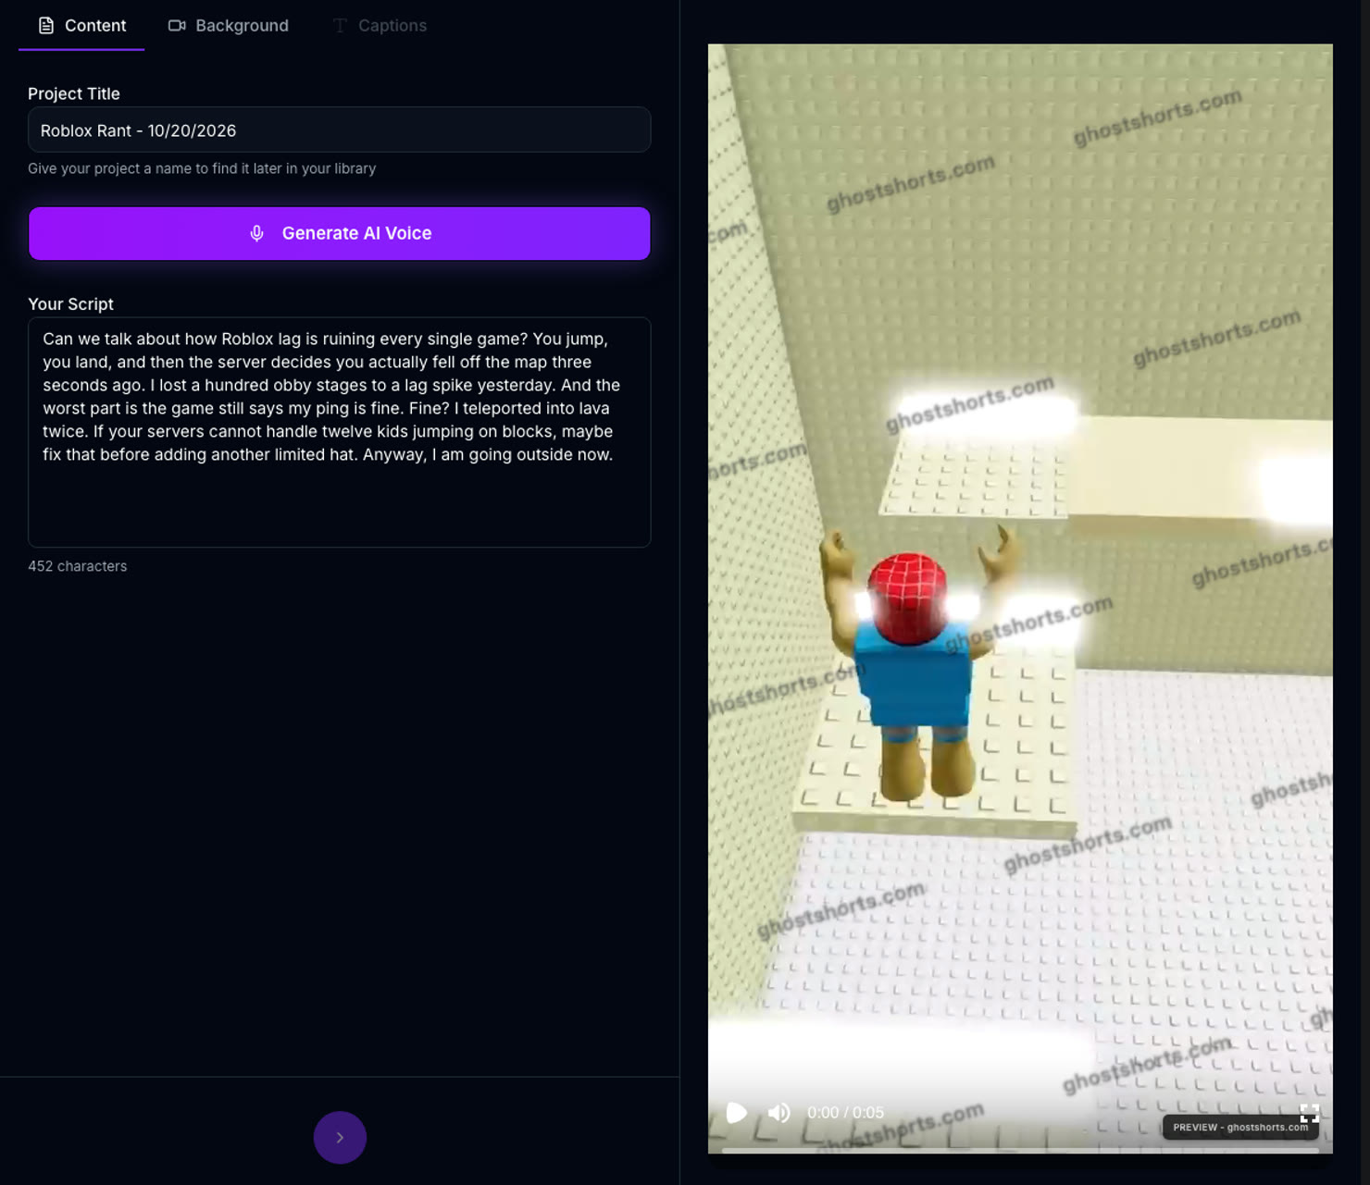The image size is (1370, 1185).
Task: Play the preview video
Action: (x=737, y=1113)
